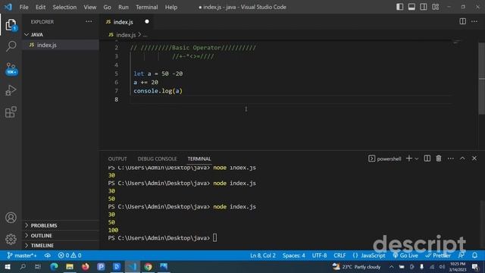This screenshot has height=273, width=485.
Task: Expand the OUTLINE section
Action: [61, 236]
